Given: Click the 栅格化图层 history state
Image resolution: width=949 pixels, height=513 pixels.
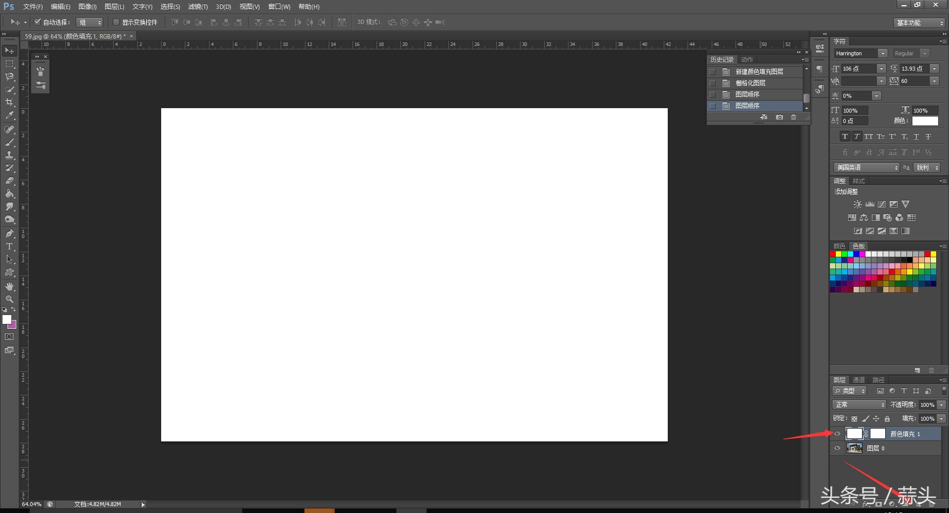Looking at the screenshot, I should [x=751, y=83].
